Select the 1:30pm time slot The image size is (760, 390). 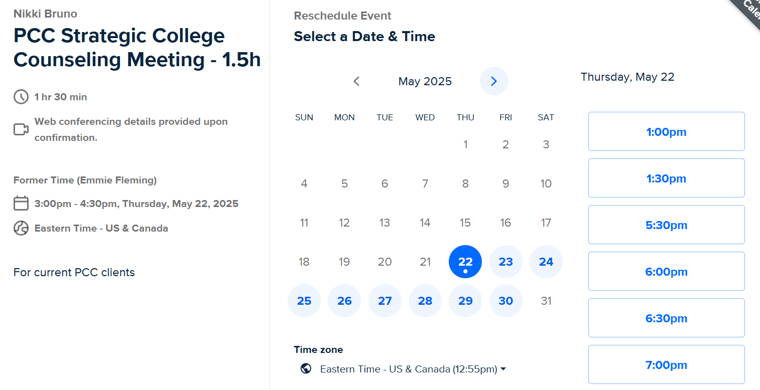[666, 178]
